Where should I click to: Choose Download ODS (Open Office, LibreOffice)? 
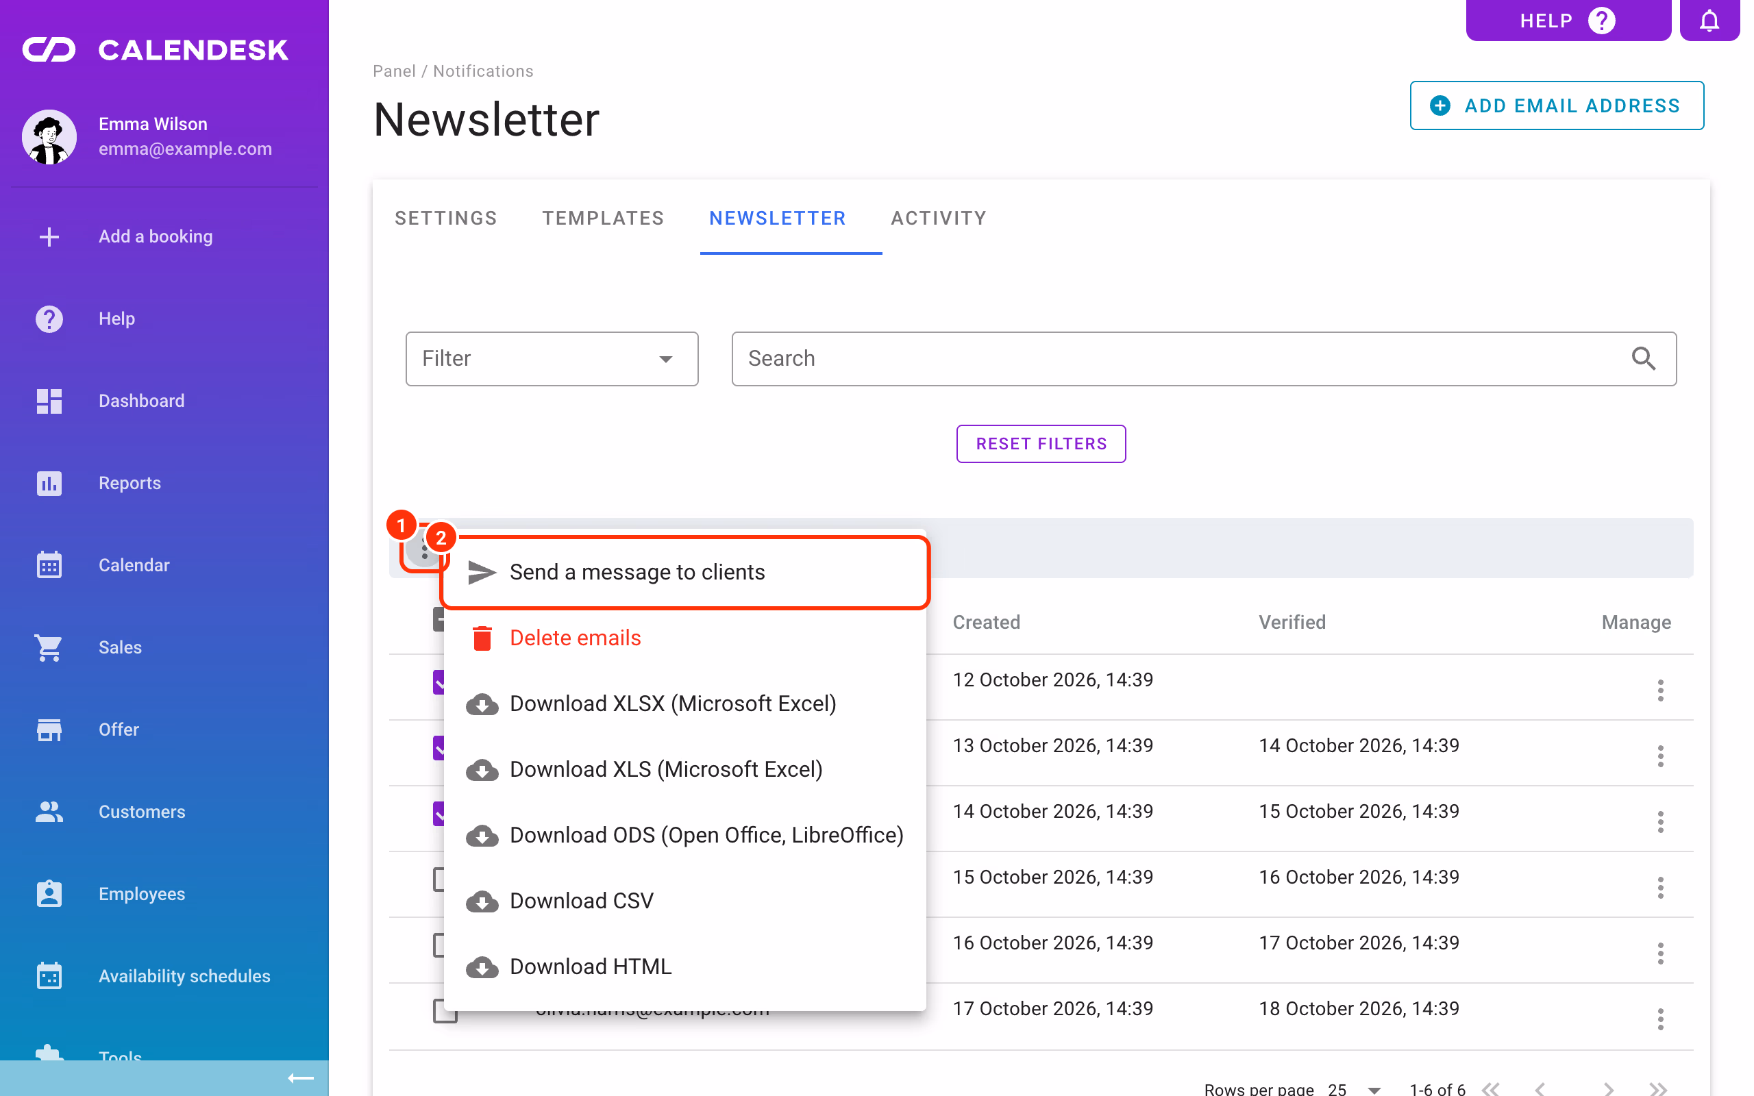[x=684, y=835]
